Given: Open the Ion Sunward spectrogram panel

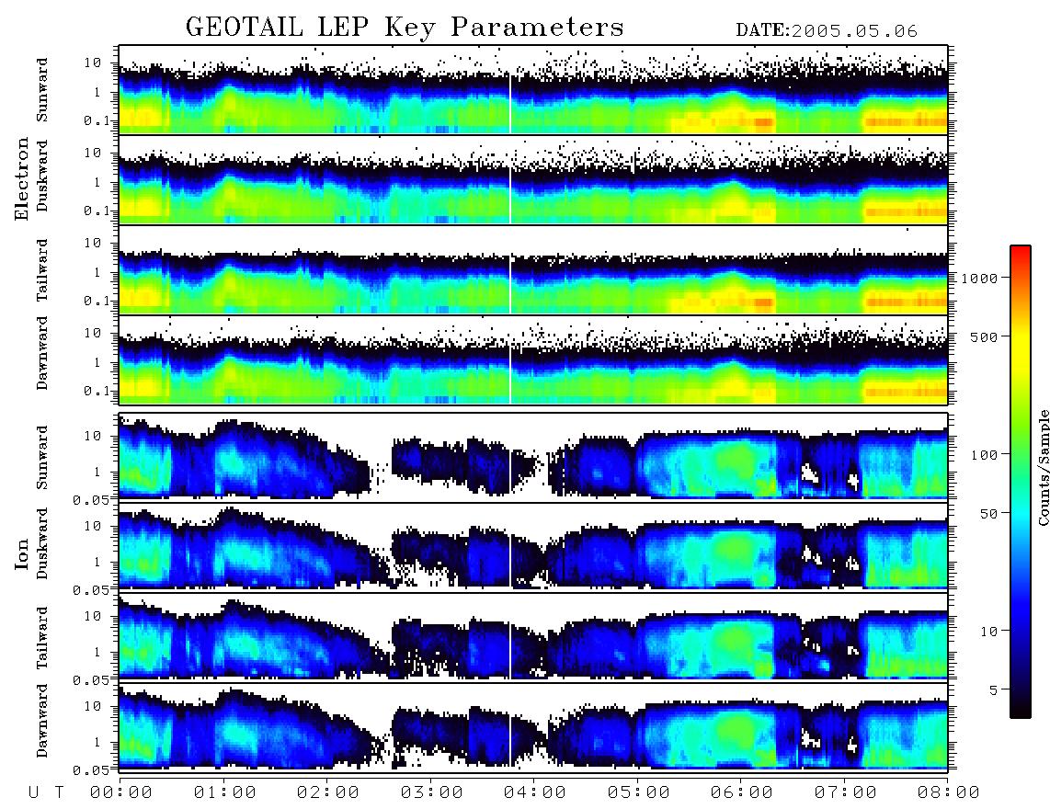Looking at the screenshot, I should click(x=533, y=457).
